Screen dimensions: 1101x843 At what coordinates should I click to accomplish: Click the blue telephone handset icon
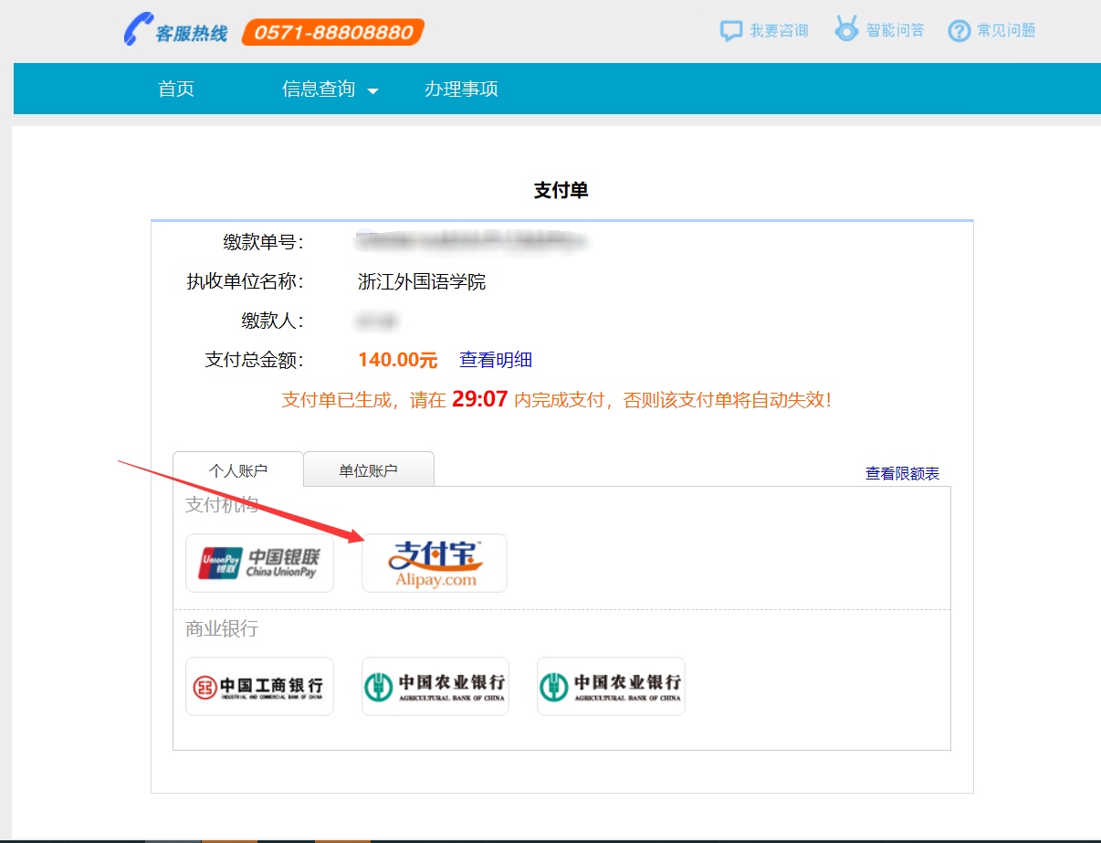[x=138, y=29]
